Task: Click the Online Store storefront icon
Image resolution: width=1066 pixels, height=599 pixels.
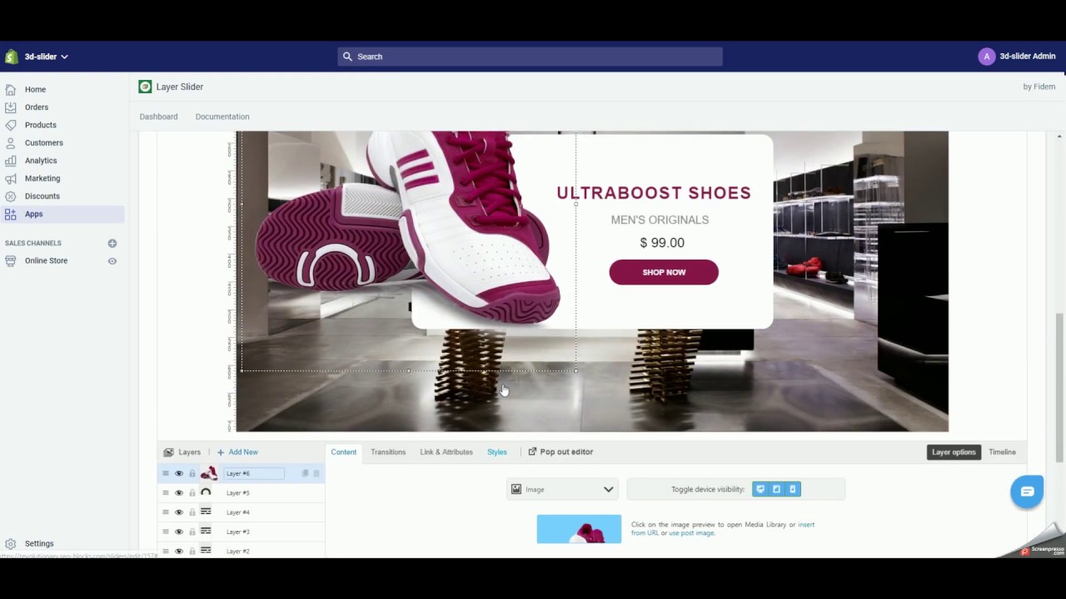Action: [x=10, y=260]
